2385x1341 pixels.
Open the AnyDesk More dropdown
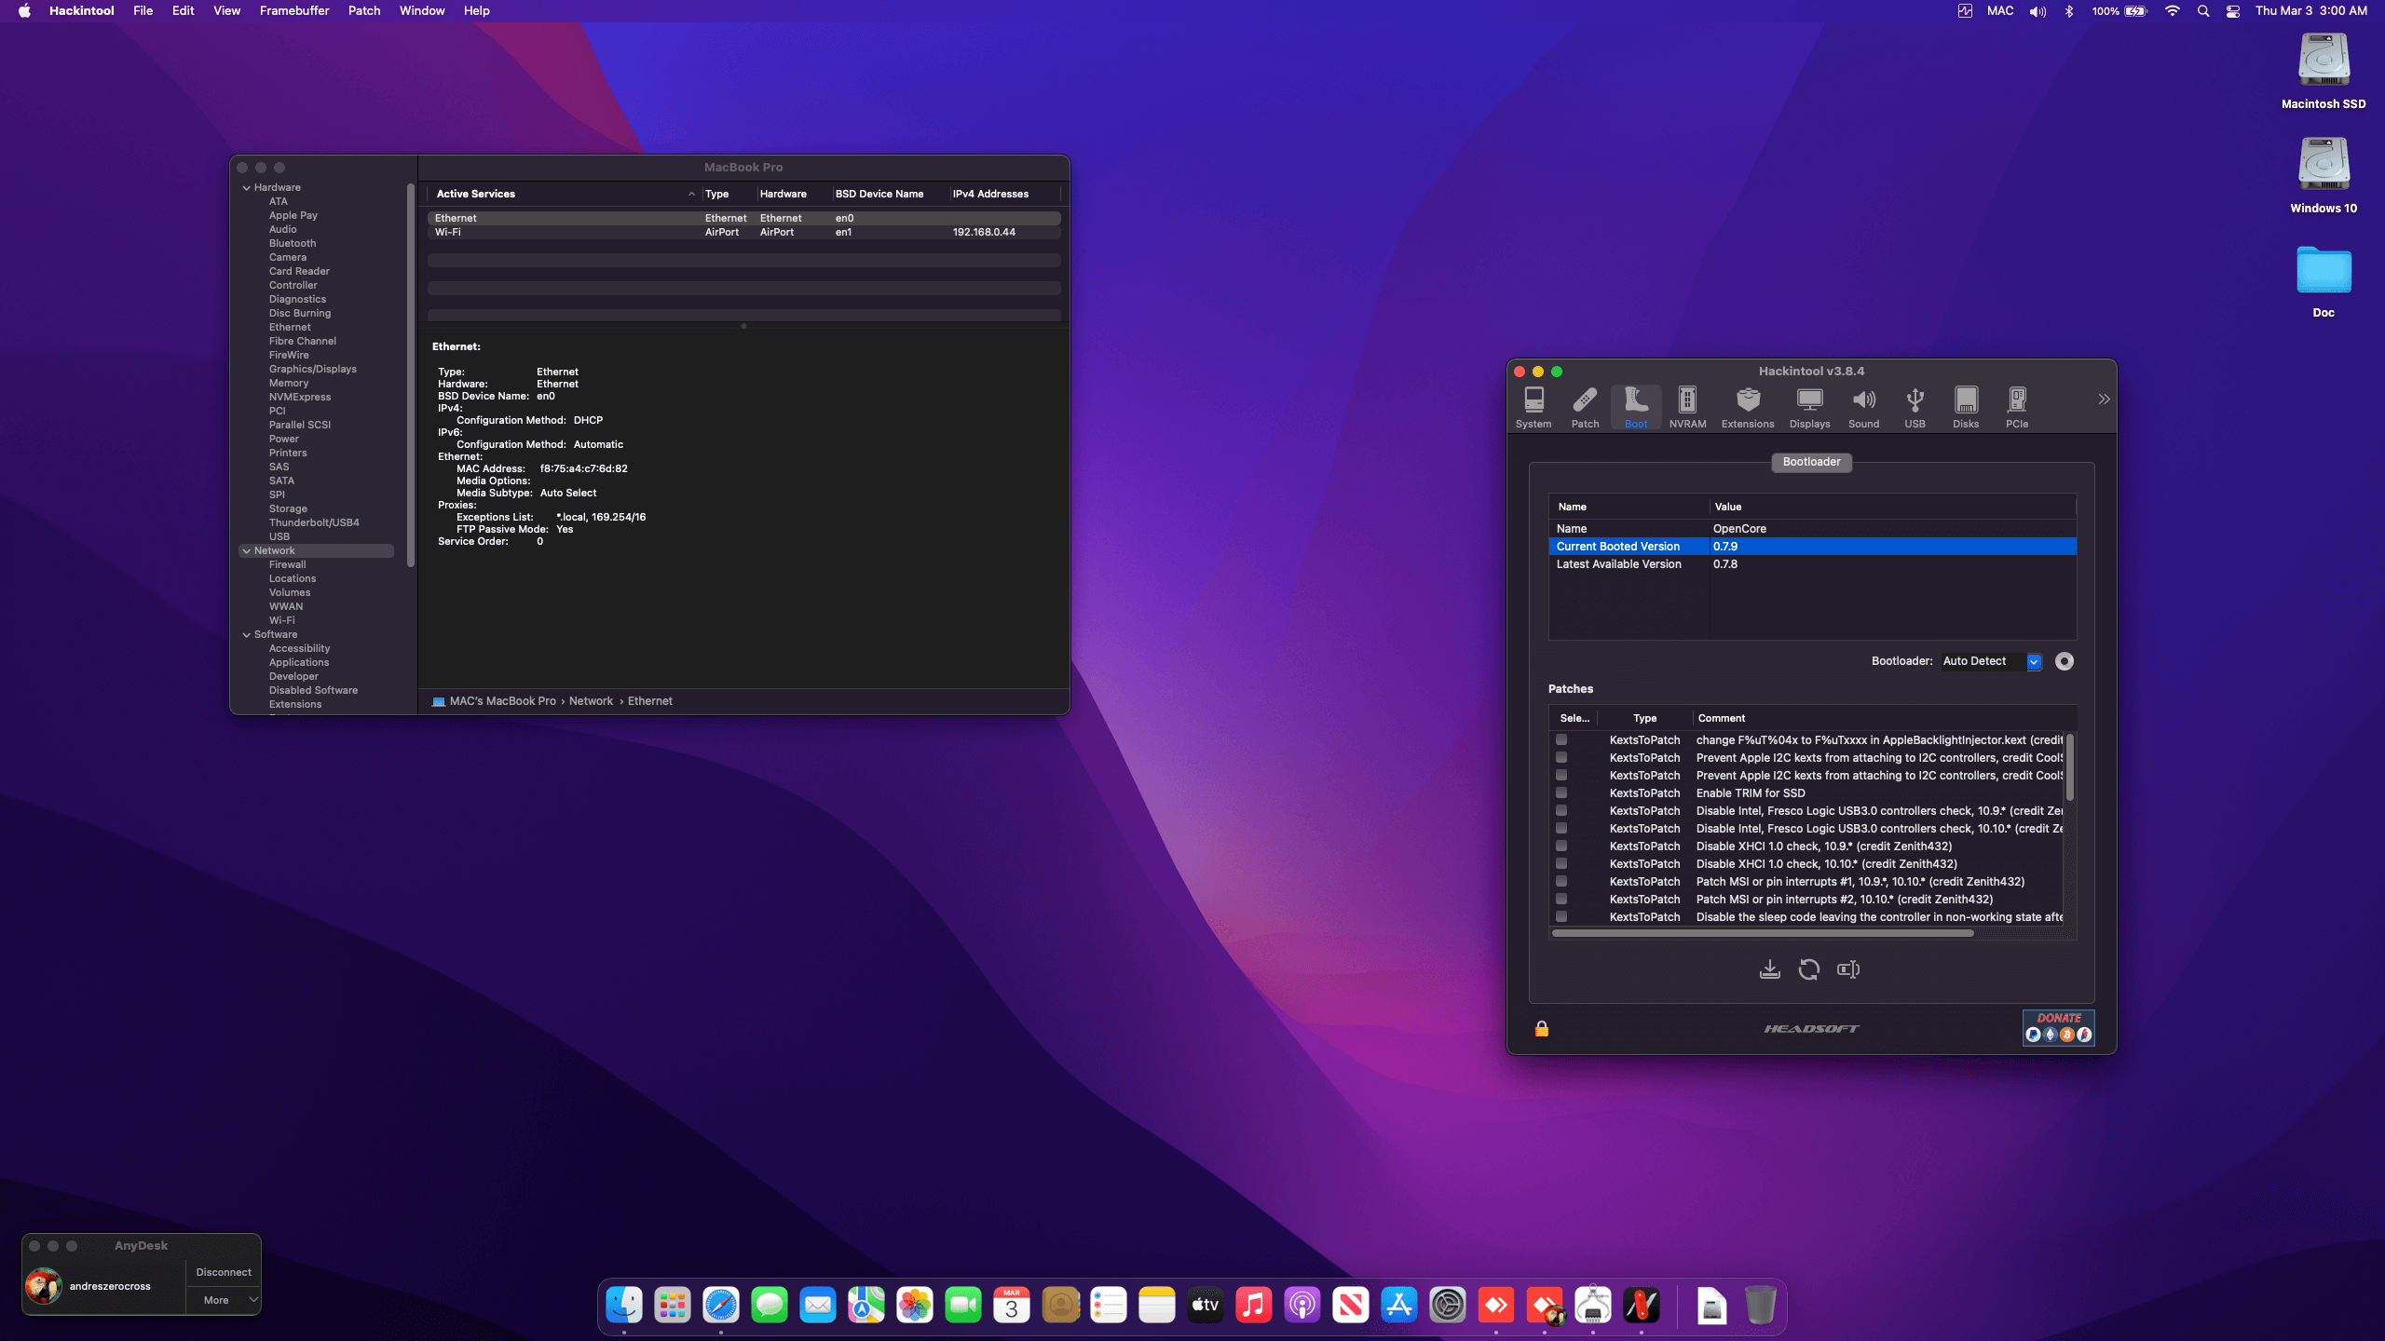click(x=224, y=1300)
